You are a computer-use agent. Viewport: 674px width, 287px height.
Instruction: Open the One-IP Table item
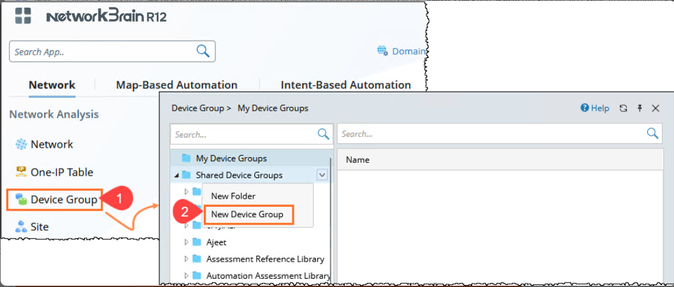(61, 172)
